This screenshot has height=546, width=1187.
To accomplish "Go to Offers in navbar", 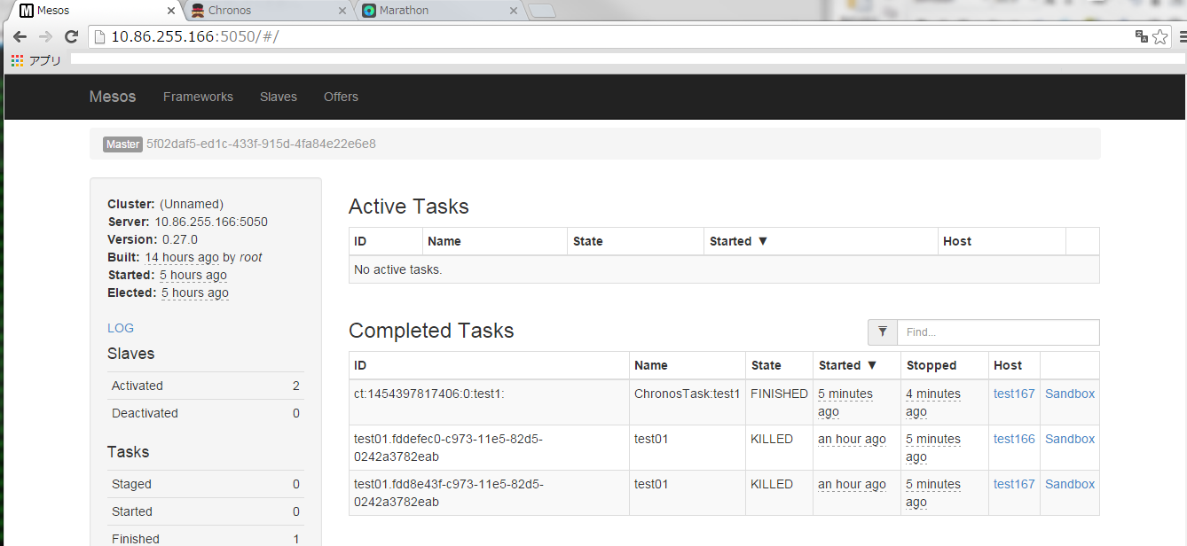I will click(x=341, y=97).
